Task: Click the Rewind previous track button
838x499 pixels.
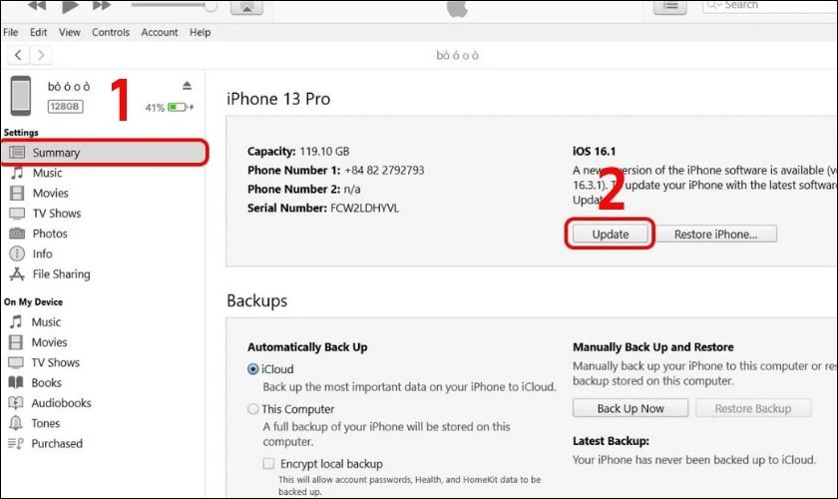Action: click(36, 5)
